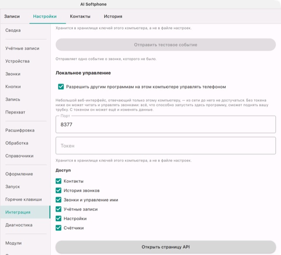Click the Локальное управление heading
This screenshot has height=255, width=281.
click(83, 73)
